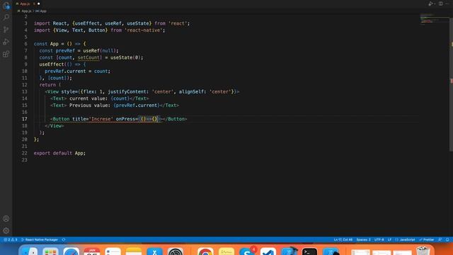453x255 pixels.
Task: Click the Prettier status bar item
Action: coord(427,239)
